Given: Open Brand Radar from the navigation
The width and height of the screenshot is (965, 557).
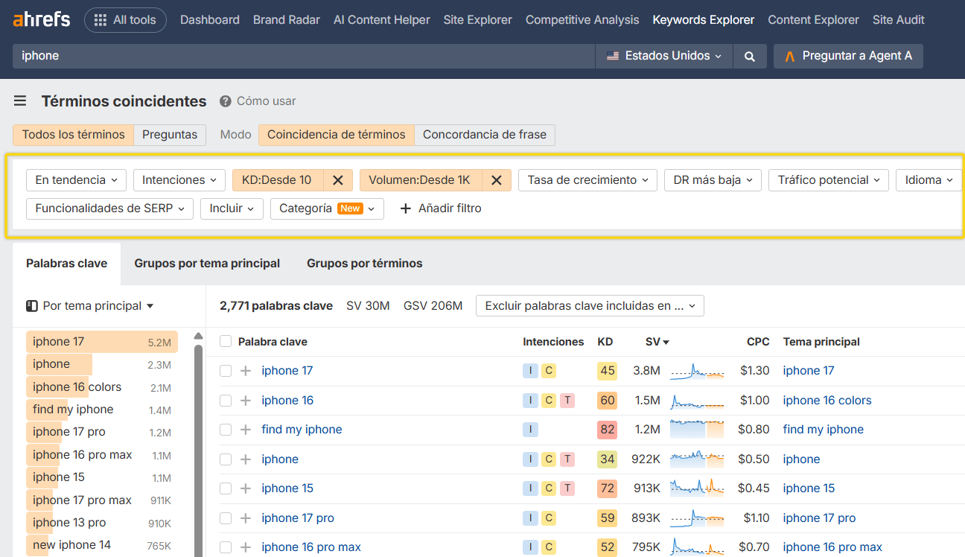Looking at the screenshot, I should click(287, 20).
